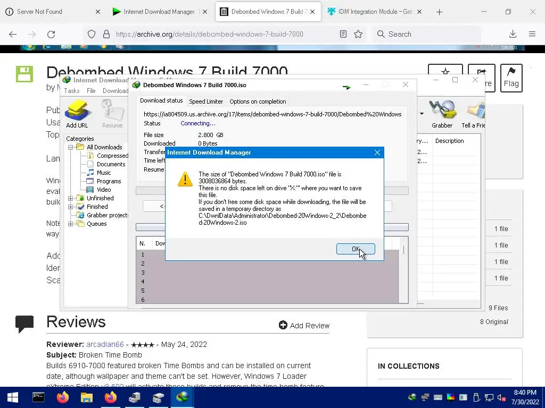Click the Tell a Friend icon
Image resolution: width=545 pixels, height=408 pixels.
pos(473,114)
